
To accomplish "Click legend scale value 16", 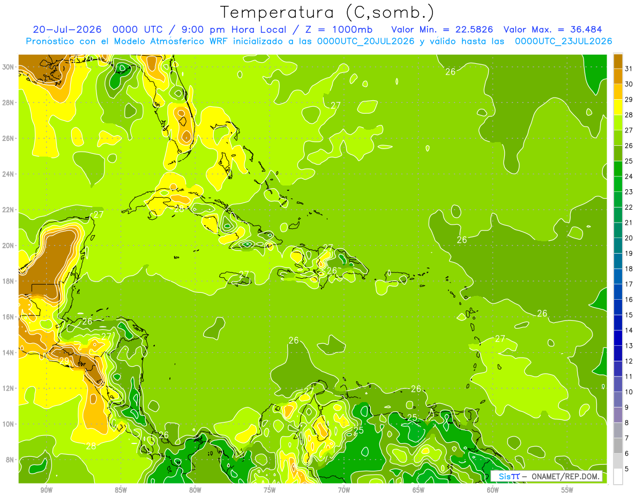I will [629, 300].
